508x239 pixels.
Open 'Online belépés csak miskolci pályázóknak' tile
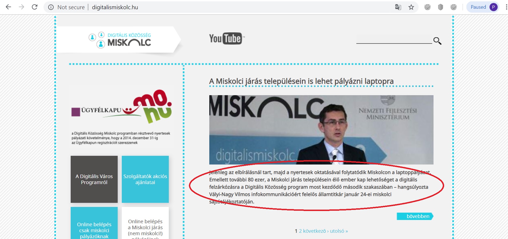point(94,223)
